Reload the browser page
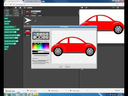Viewport: 128px width, 96px height. (x=11, y=5)
